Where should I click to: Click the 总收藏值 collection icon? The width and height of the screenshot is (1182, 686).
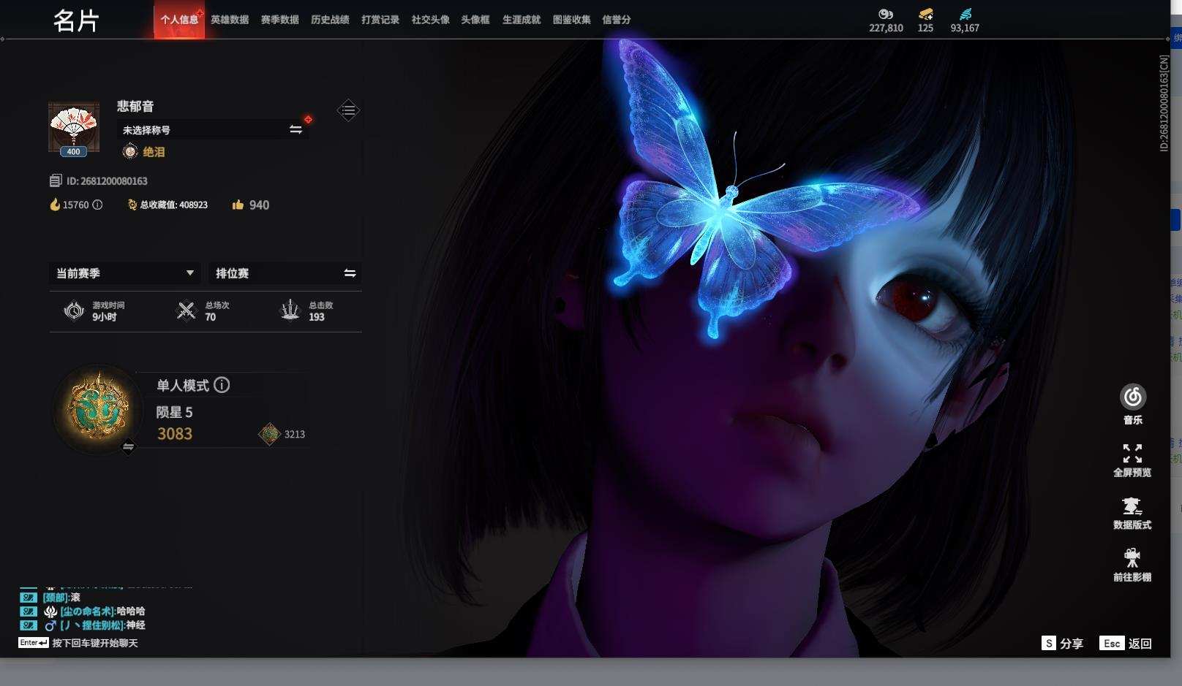click(132, 205)
